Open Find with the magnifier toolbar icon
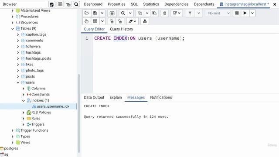 pos(123,13)
